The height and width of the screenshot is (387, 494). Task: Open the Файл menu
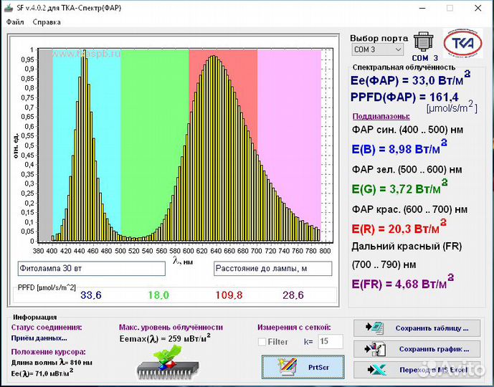pos(15,22)
